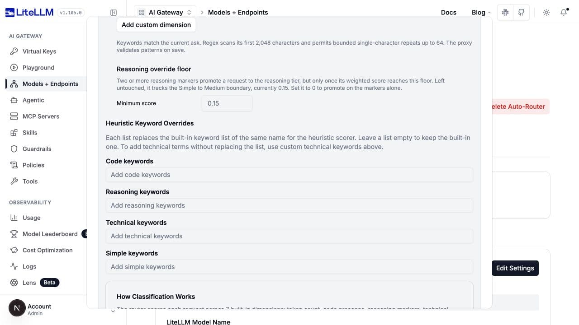Click the Add code keywords field
Image resolution: width=579 pixels, height=325 pixels.
[289, 175]
